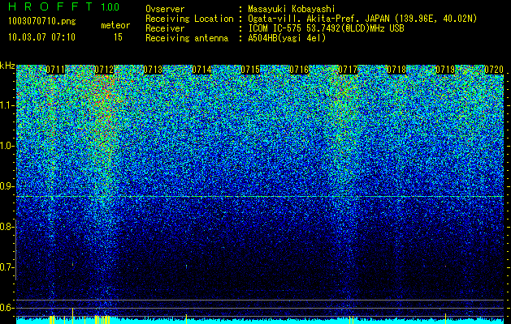The image size is (511, 324).
Task: Click the 0718 time marker
Action: 396,70
